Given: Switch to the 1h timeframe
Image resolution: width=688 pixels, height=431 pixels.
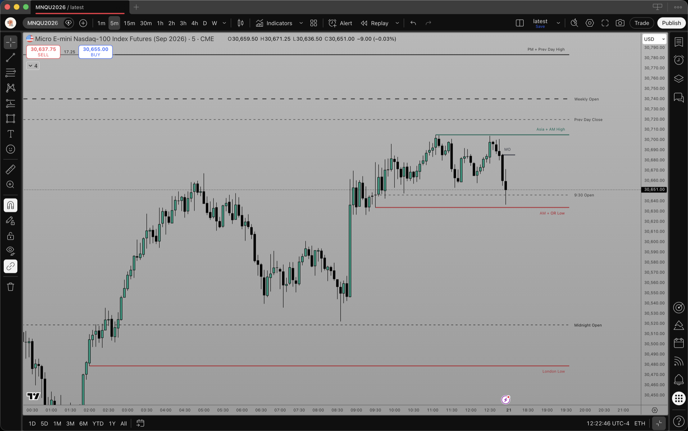Looking at the screenshot, I should (x=160, y=23).
